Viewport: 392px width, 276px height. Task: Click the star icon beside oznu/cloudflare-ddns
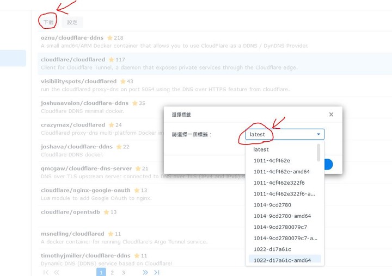[x=110, y=37]
